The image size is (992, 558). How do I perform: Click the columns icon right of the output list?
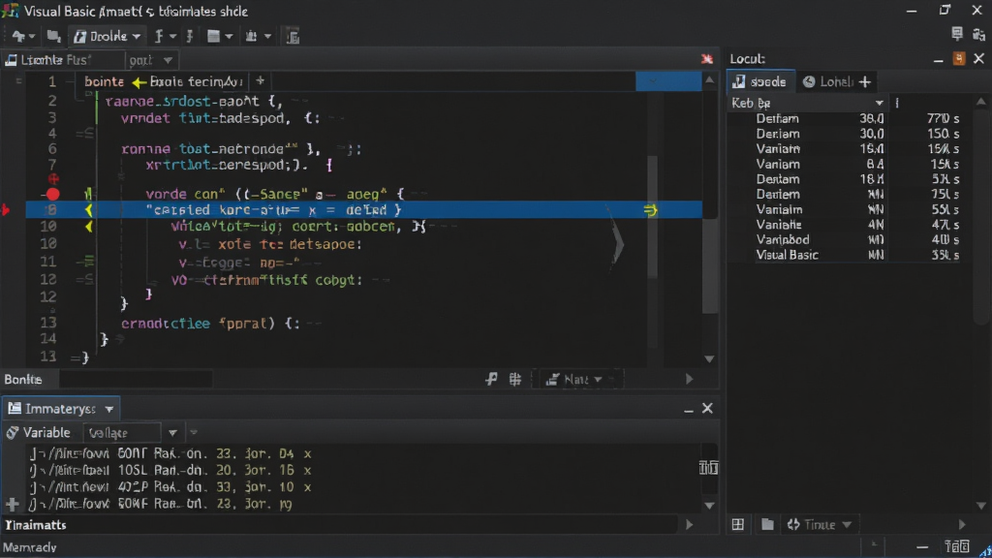coord(708,468)
